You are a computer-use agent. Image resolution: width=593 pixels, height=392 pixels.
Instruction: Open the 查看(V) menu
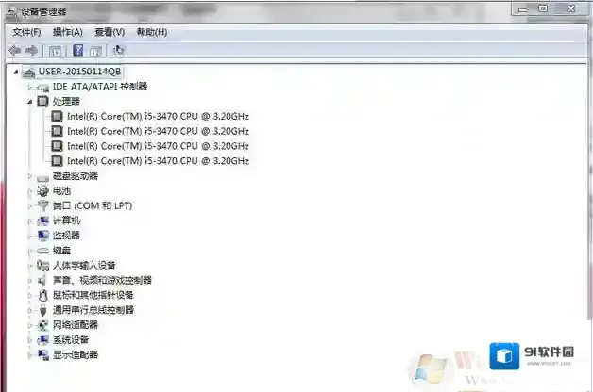(110, 32)
